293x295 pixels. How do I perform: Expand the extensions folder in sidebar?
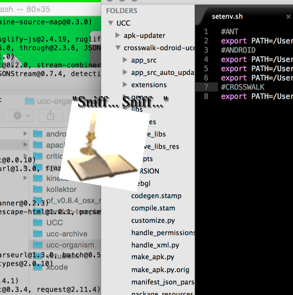(125, 85)
